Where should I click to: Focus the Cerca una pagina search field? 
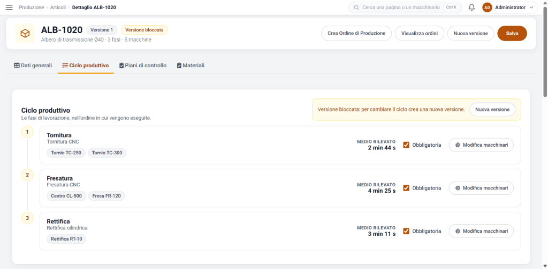click(x=406, y=7)
